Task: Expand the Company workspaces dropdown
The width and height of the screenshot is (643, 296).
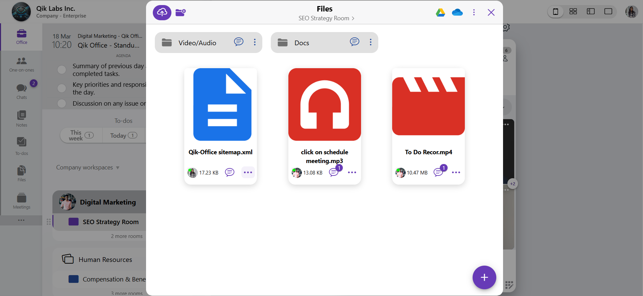Action: pos(118,168)
